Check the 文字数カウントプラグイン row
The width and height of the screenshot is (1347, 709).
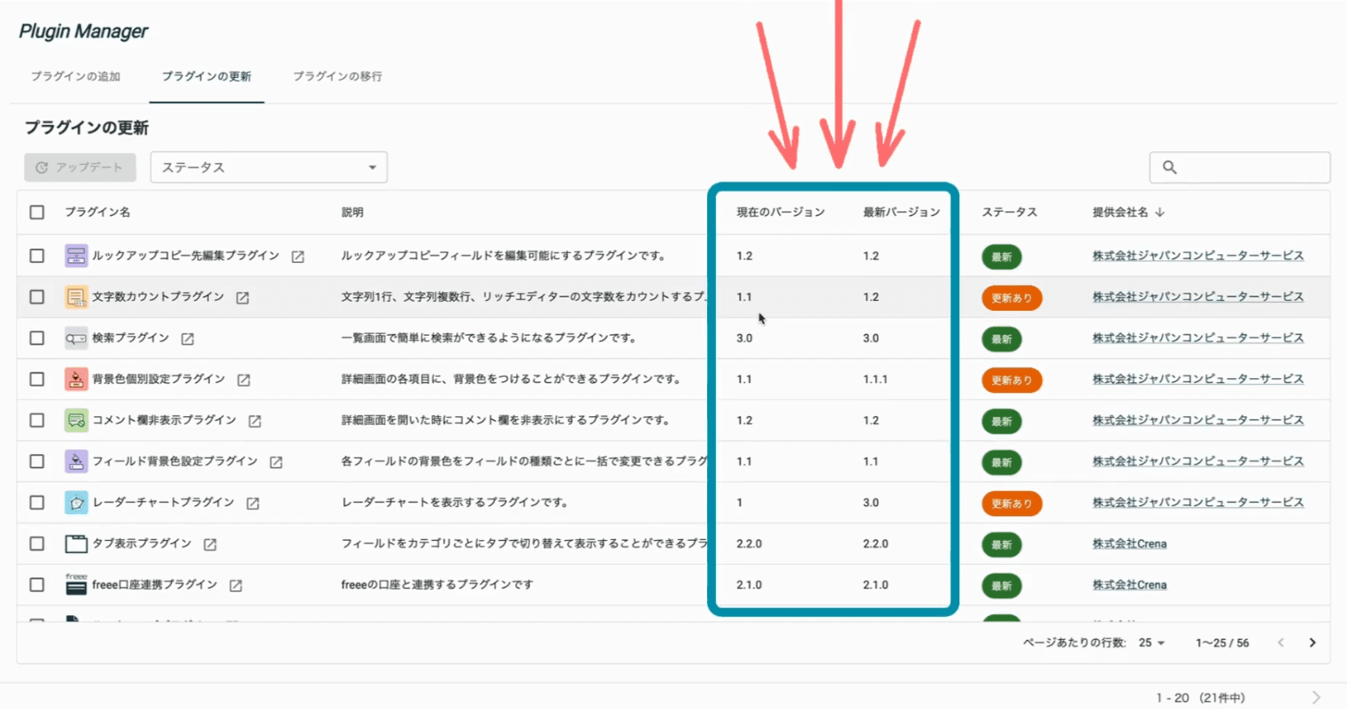37,297
